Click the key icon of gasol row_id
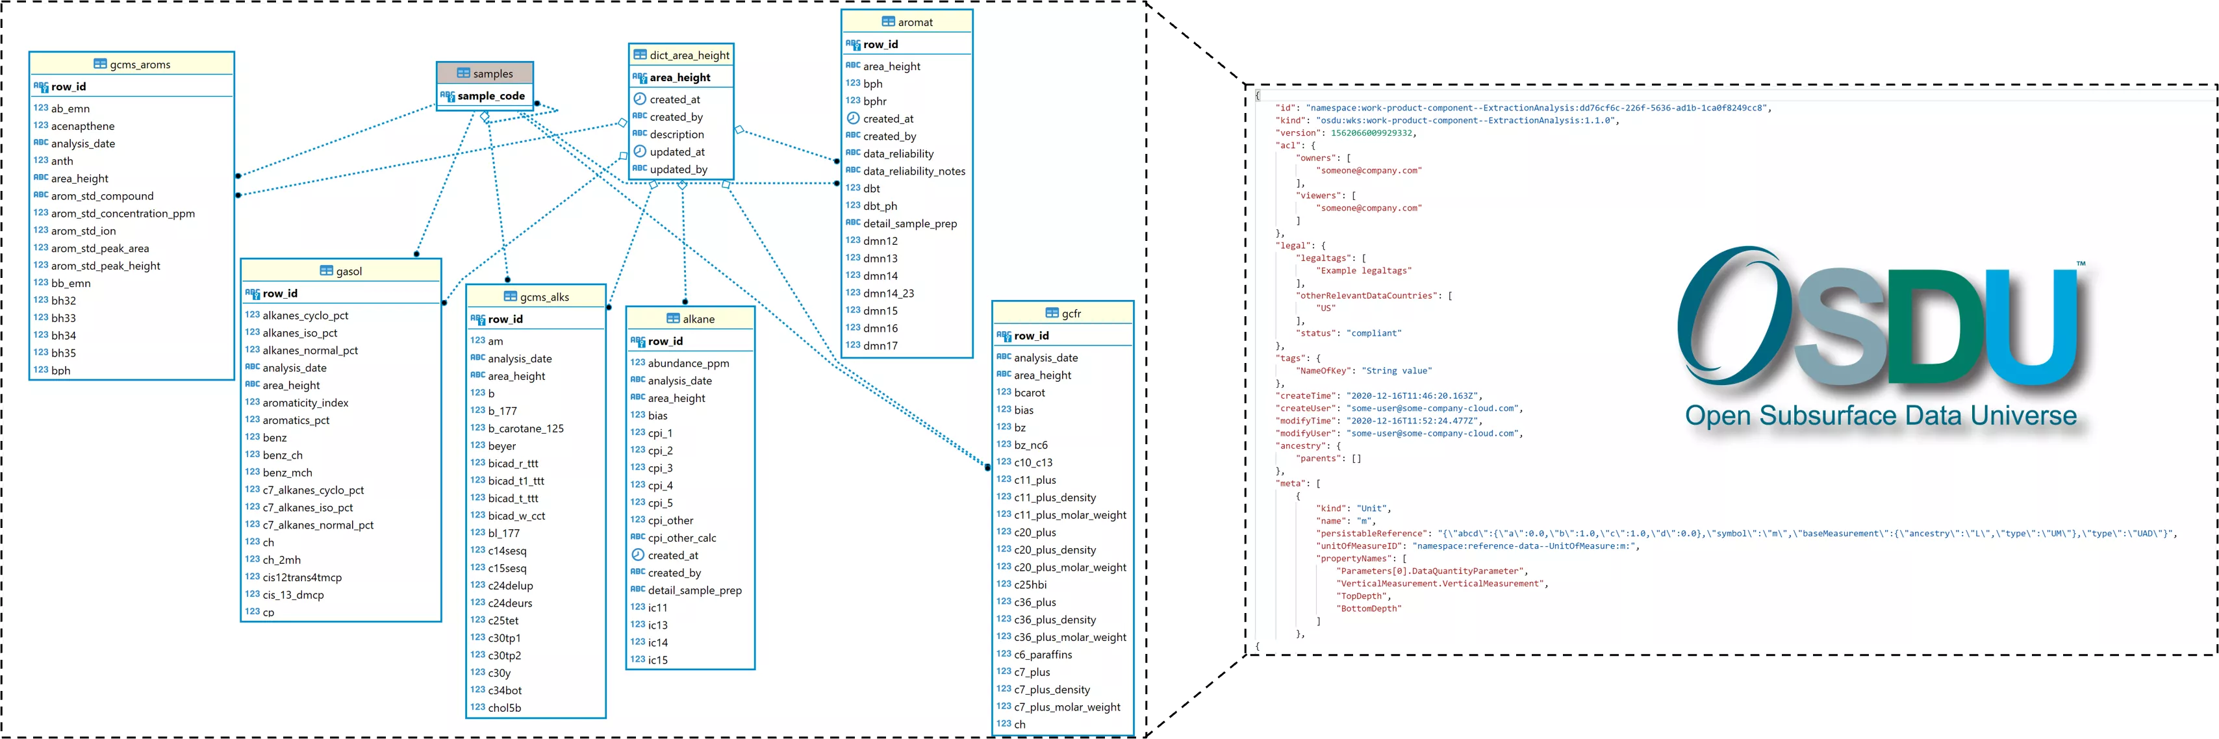The image size is (2219, 739). point(253,293)
